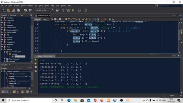This screenshot has height=103, width=183.
Task: Expand the Database project node
Action: (x=2, y=25)
